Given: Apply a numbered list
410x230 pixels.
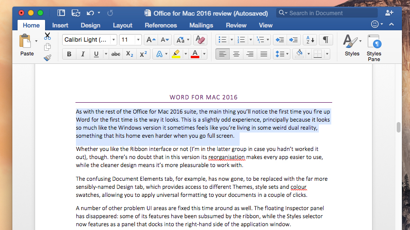Looking at the screenshot, I should point(242,40).
